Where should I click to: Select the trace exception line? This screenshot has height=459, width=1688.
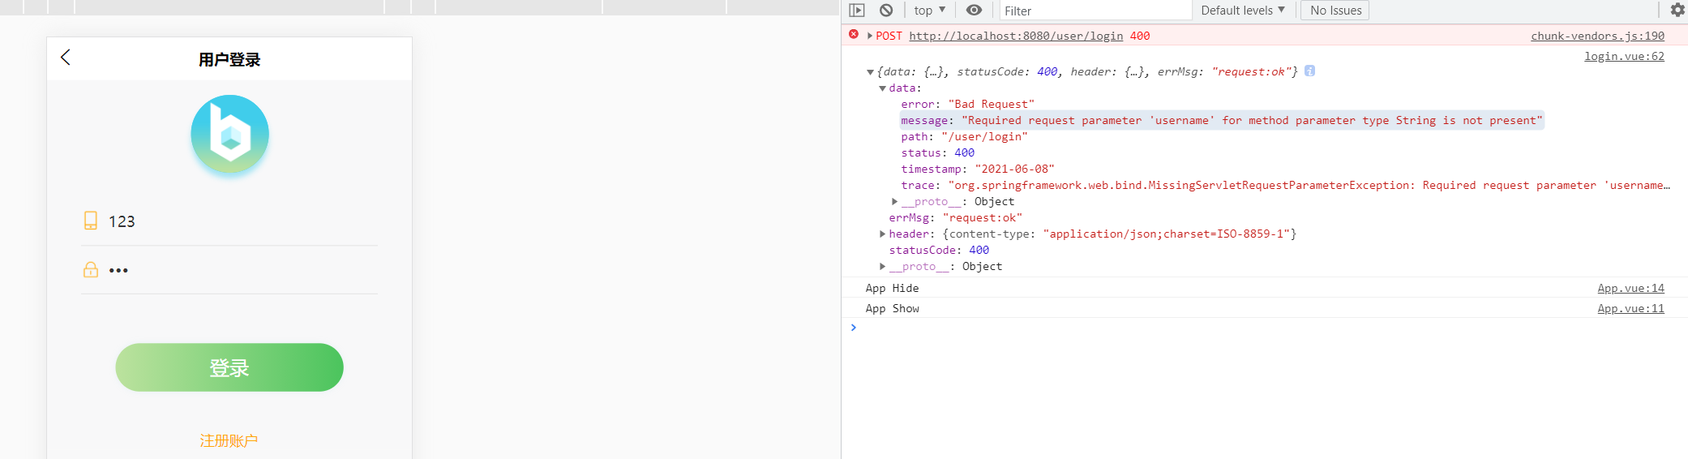tap(1285, 185)
